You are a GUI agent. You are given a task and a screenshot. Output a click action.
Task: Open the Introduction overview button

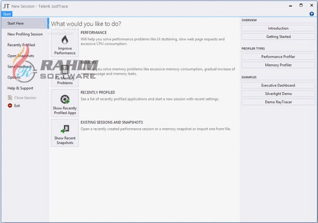point(278,28)
